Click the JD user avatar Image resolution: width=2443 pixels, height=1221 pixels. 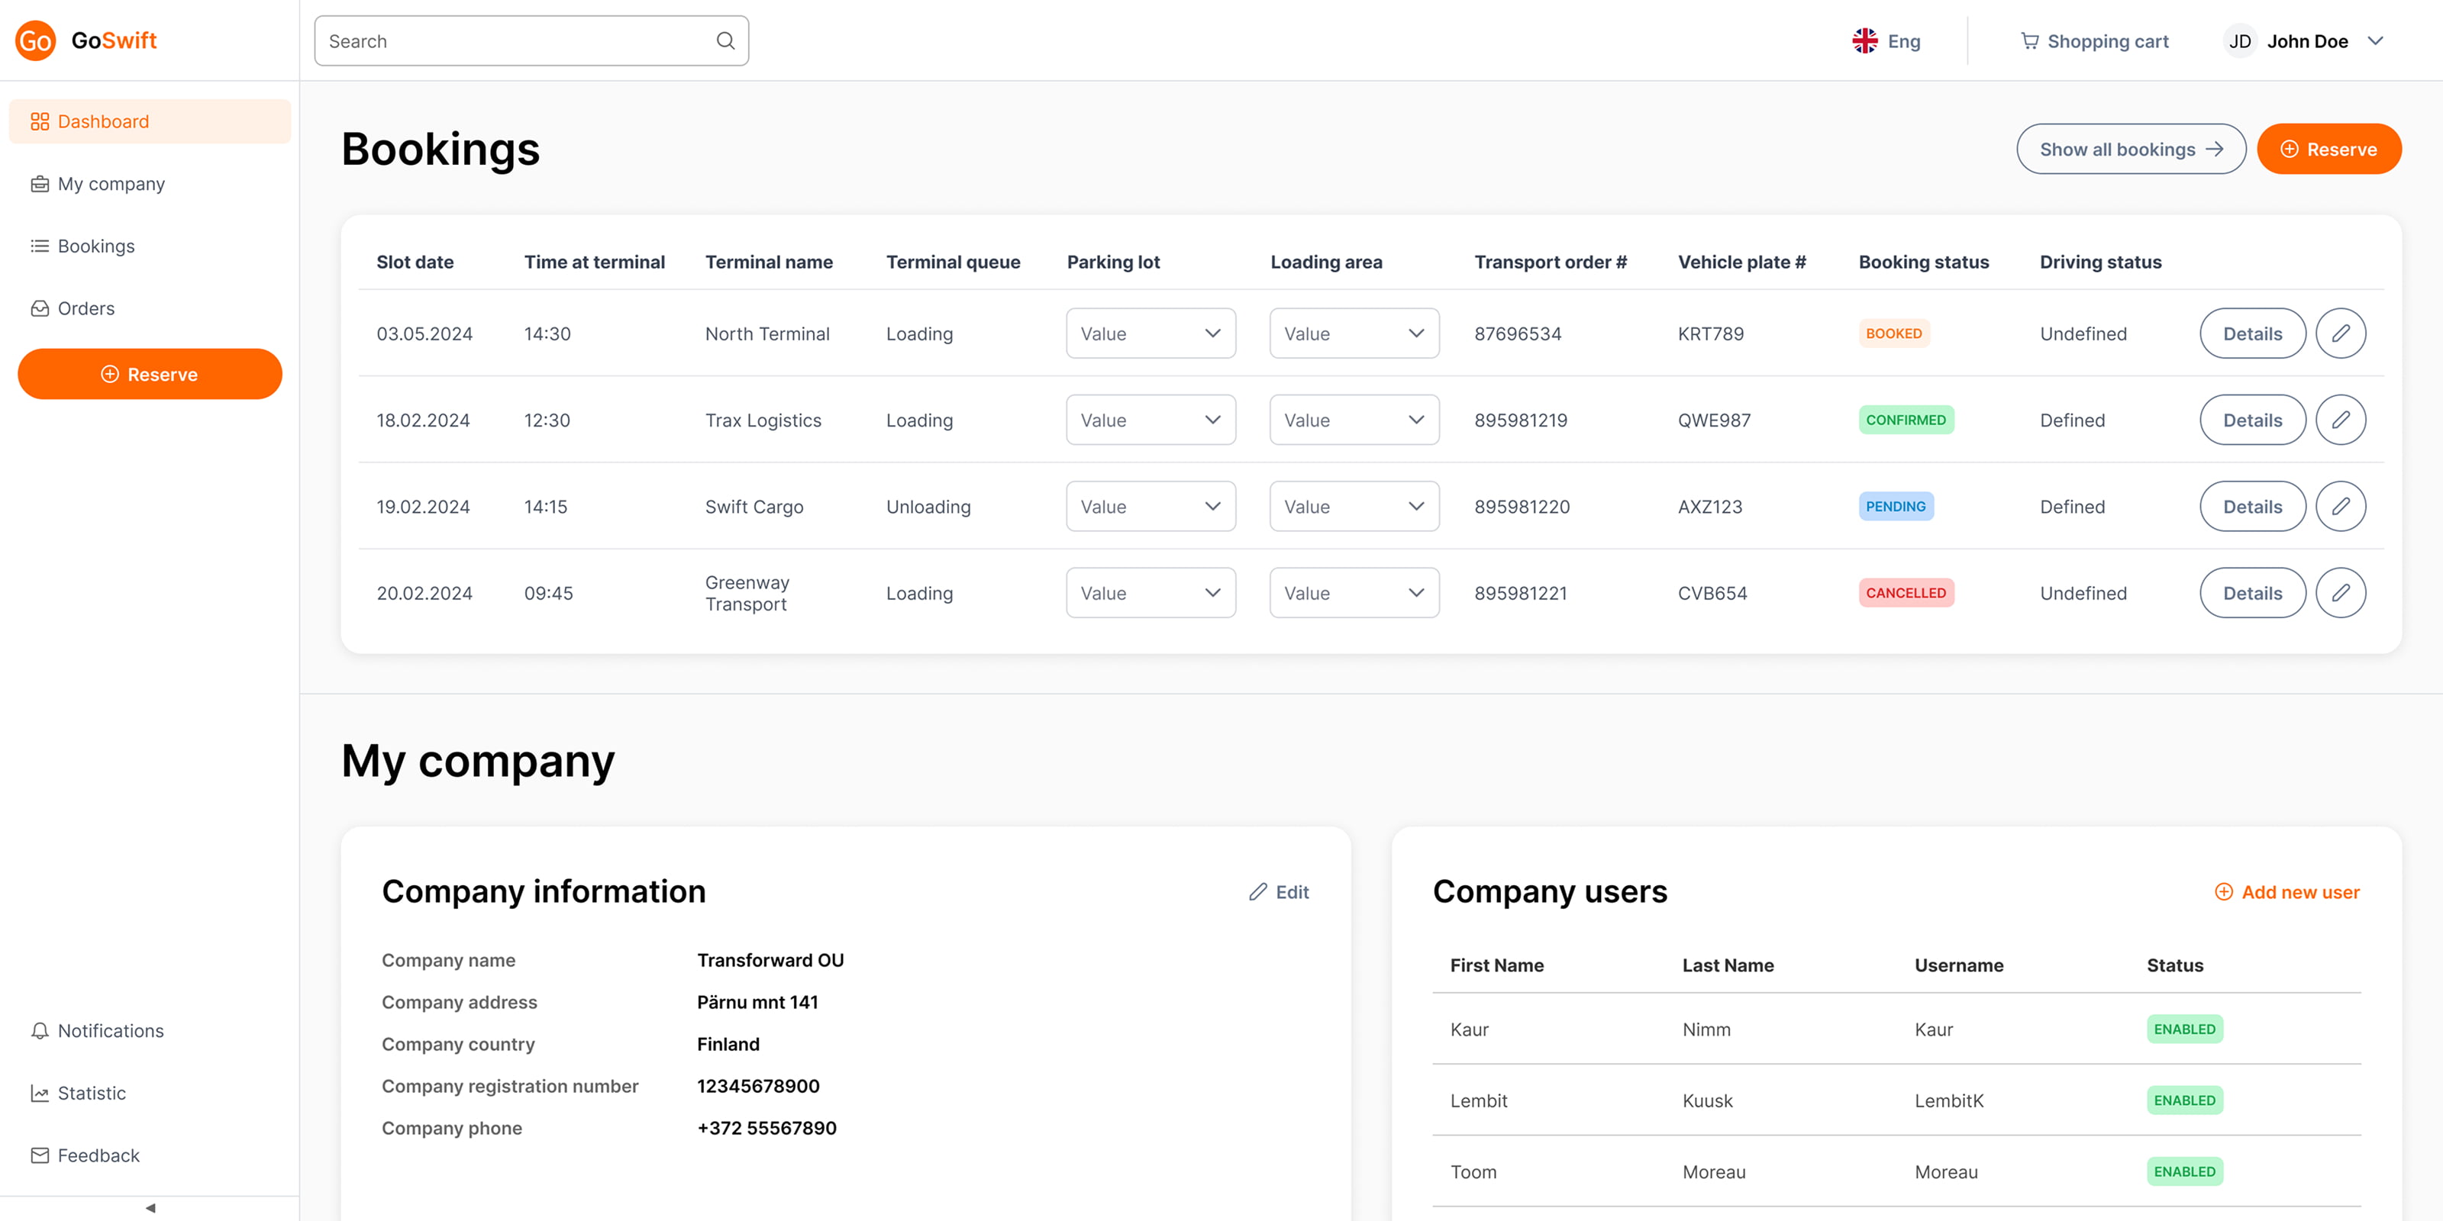[2239, 40]
